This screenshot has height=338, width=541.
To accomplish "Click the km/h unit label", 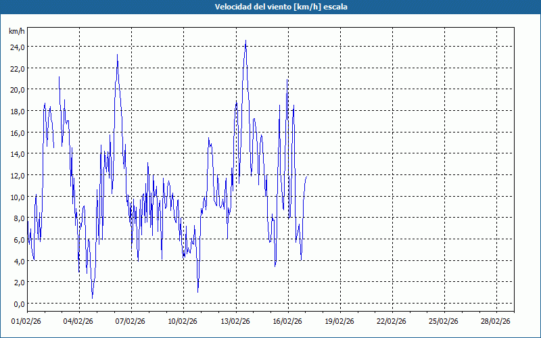I will click(x=16, y=31).
